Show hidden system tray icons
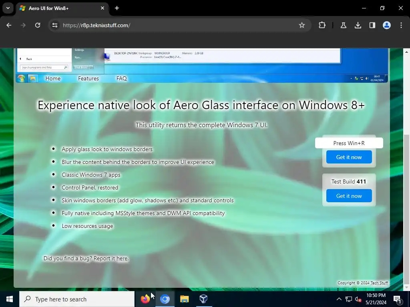The width and height of the screenshot is (410, 307). click(339, 299)
